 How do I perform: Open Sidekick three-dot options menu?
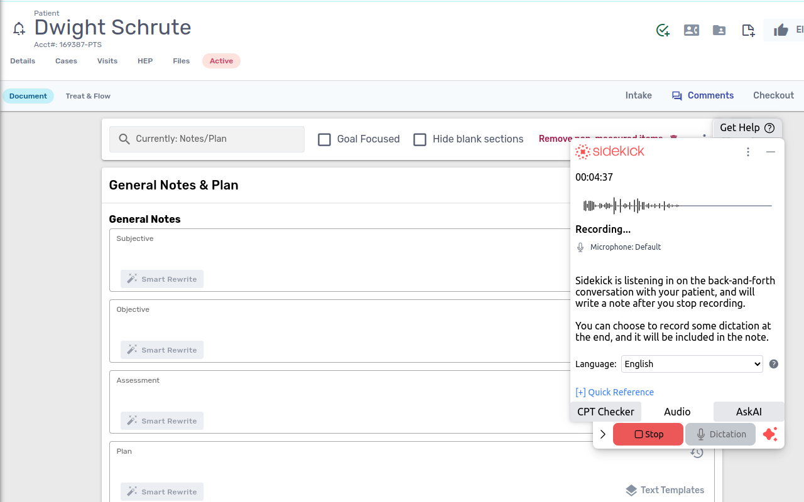[747, 152]
